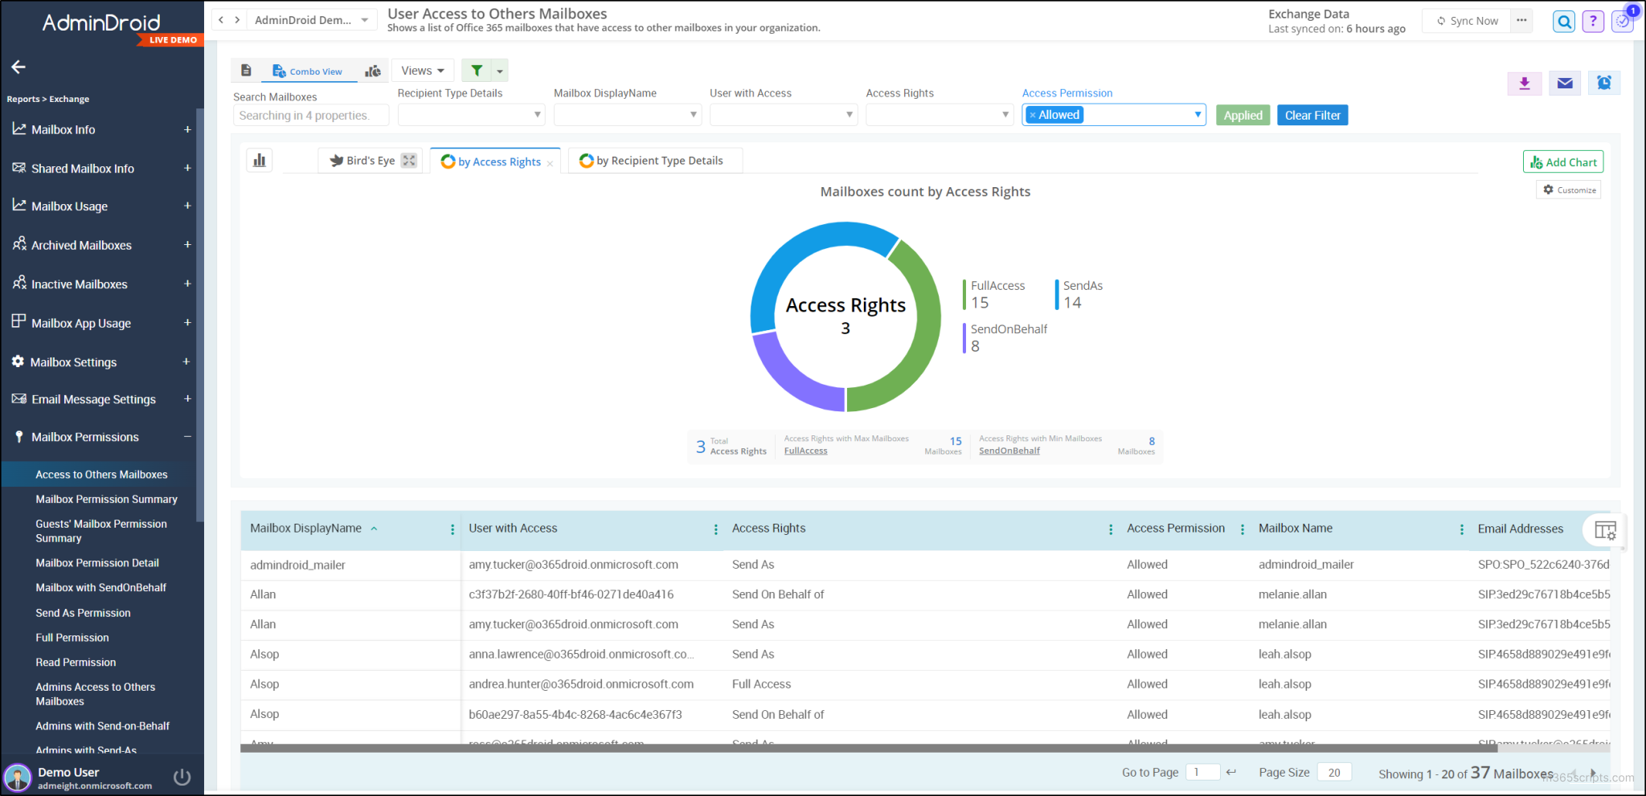Click the Go to Page input field
This screenshot has width=1646, height=796.
click(x=1203, y=771)
